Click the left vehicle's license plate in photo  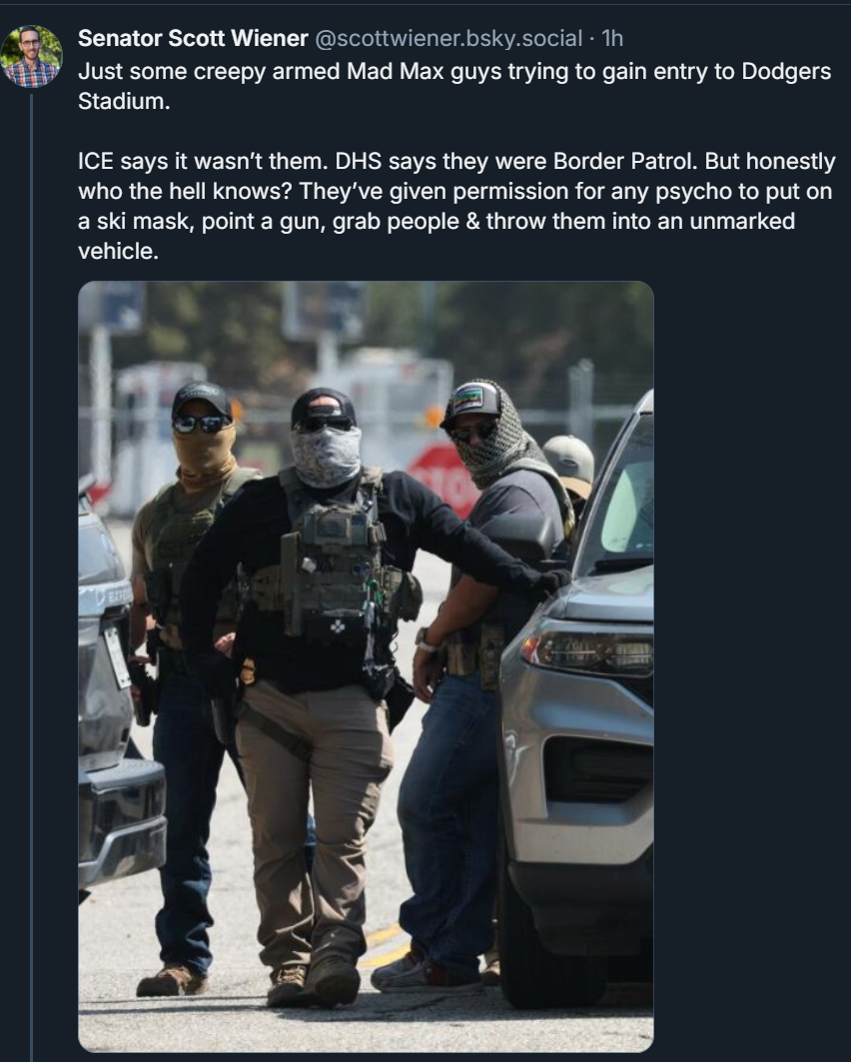tap(118, 656)
